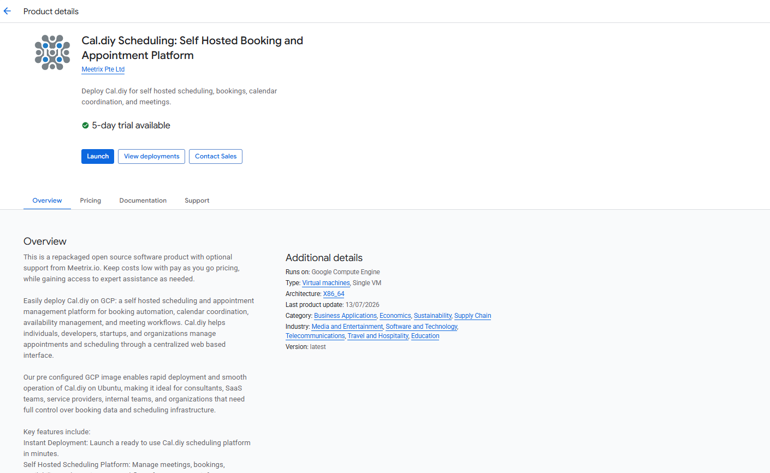Open the Travel and Hospitality industry link
The width and height of the screenshot is (770, 473).
pyautogui.click(x=378, y=336)
